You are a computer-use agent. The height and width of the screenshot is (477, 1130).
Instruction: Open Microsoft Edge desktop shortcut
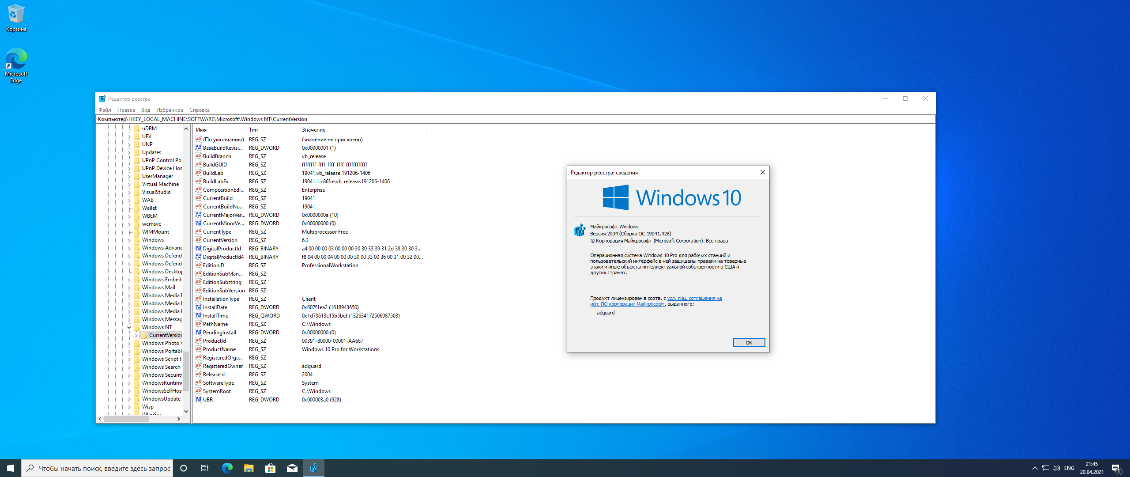click(x=16, y=65)
